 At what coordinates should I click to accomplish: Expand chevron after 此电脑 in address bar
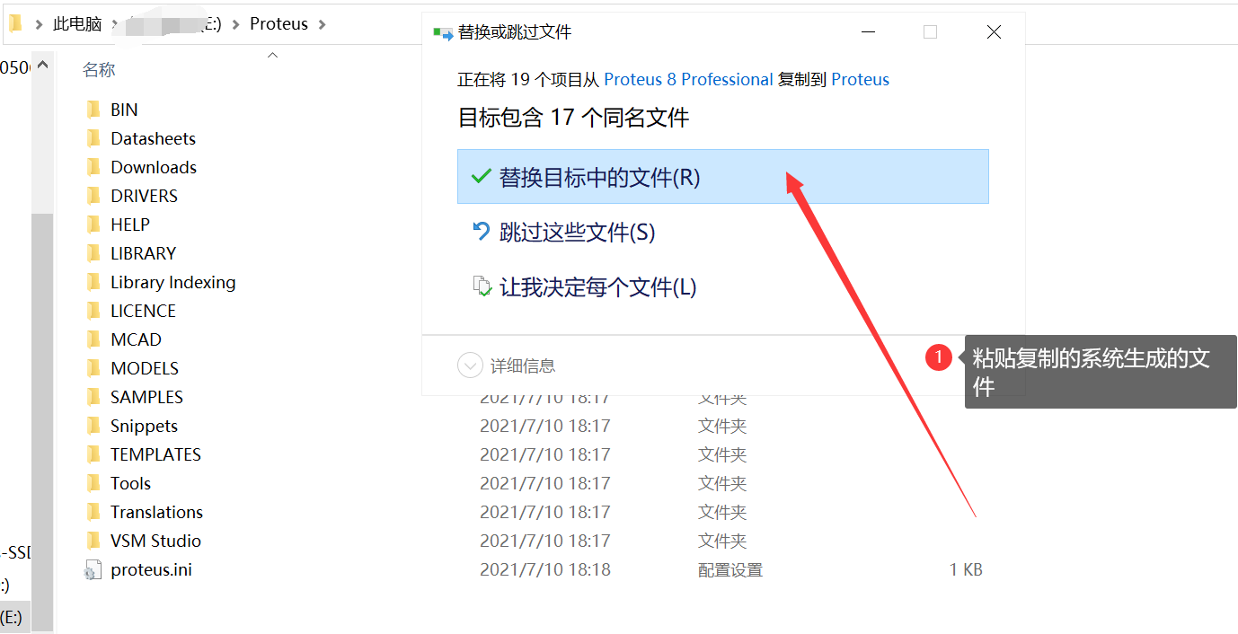117,24
